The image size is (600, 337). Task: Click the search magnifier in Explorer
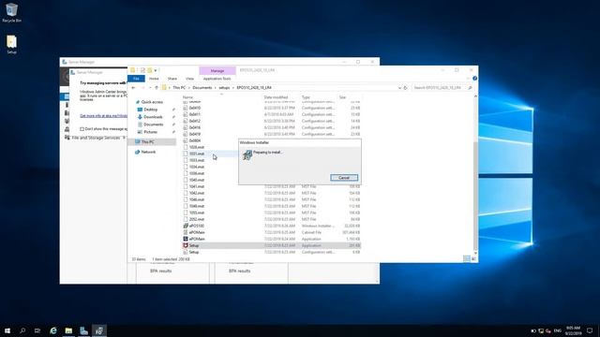pyautogui.click(x=470, y=88)
